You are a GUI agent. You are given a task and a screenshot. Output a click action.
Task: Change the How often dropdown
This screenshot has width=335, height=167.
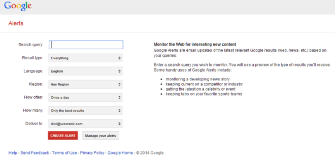click(86, 97)
